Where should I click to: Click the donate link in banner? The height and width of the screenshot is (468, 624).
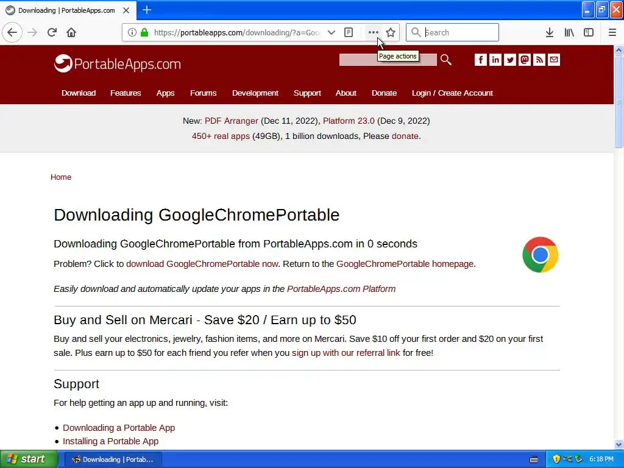(405, 136)
